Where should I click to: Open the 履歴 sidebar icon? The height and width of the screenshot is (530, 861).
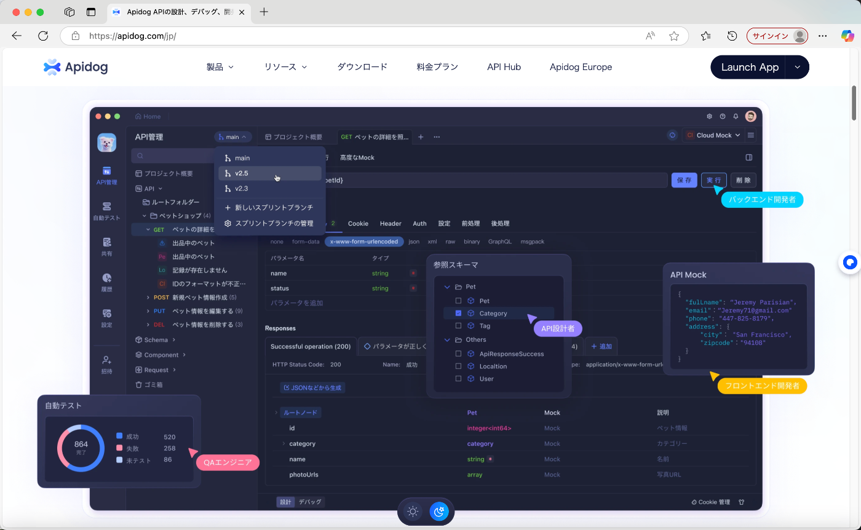107,282
